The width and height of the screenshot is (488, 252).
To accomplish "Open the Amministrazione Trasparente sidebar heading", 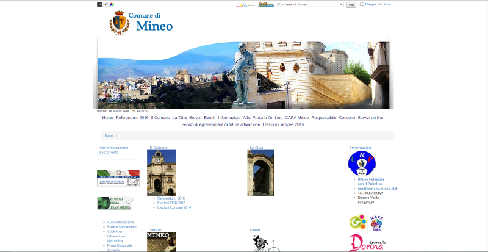I will click(113, 150).
